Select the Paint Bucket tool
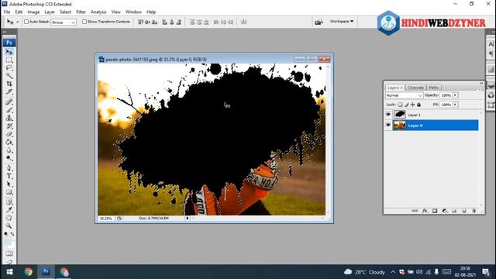The height and width of the screenshot is (279, 496). click(9, 142)
